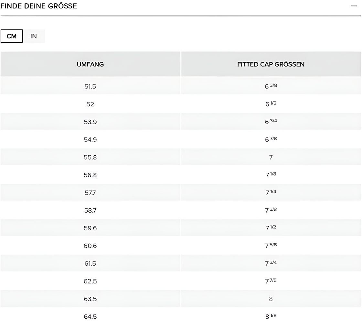Click fitted cap size 7 cell

click(x=271, y=157)
